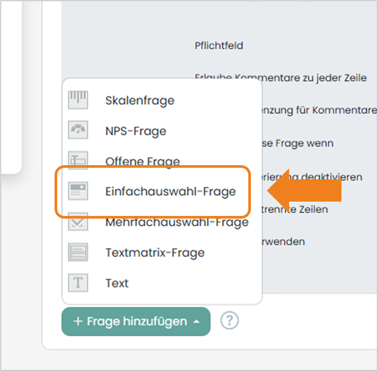Choose NPS-Frage menu entry
This screenshot has height=371, width=378.
(136, 131)
